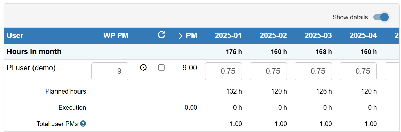The width and height of the screenshot is (401, 132).
Task: Click the WP PM column header
Action: click(x=116, y=36)
